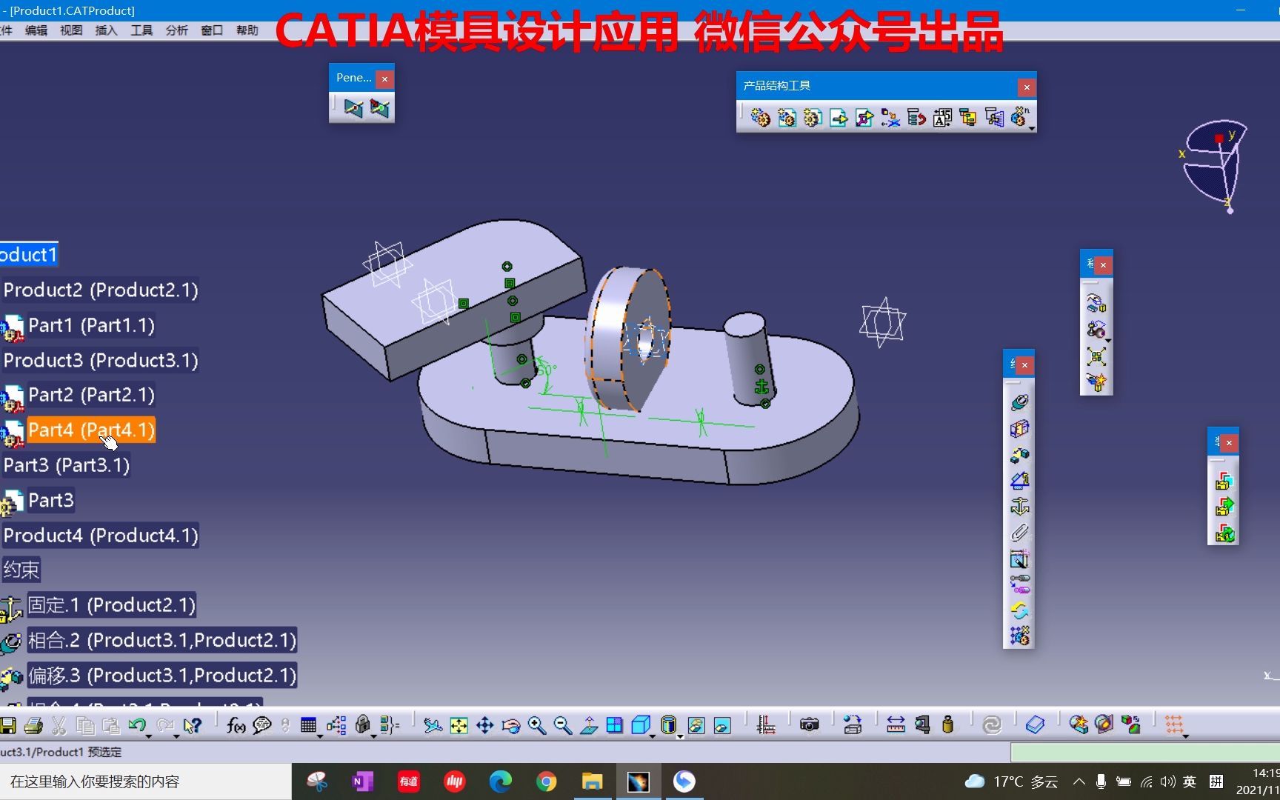Select the Offset Constraint tool
1280x800 pixels.
[x=1019, y=454]
